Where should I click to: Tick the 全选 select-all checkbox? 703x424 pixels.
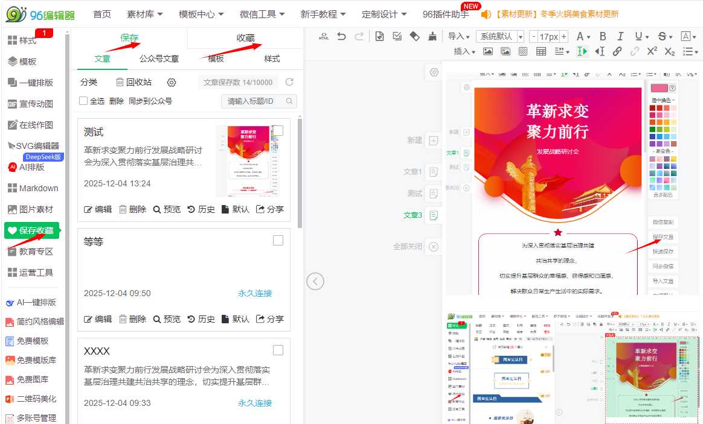pos(84,101)
